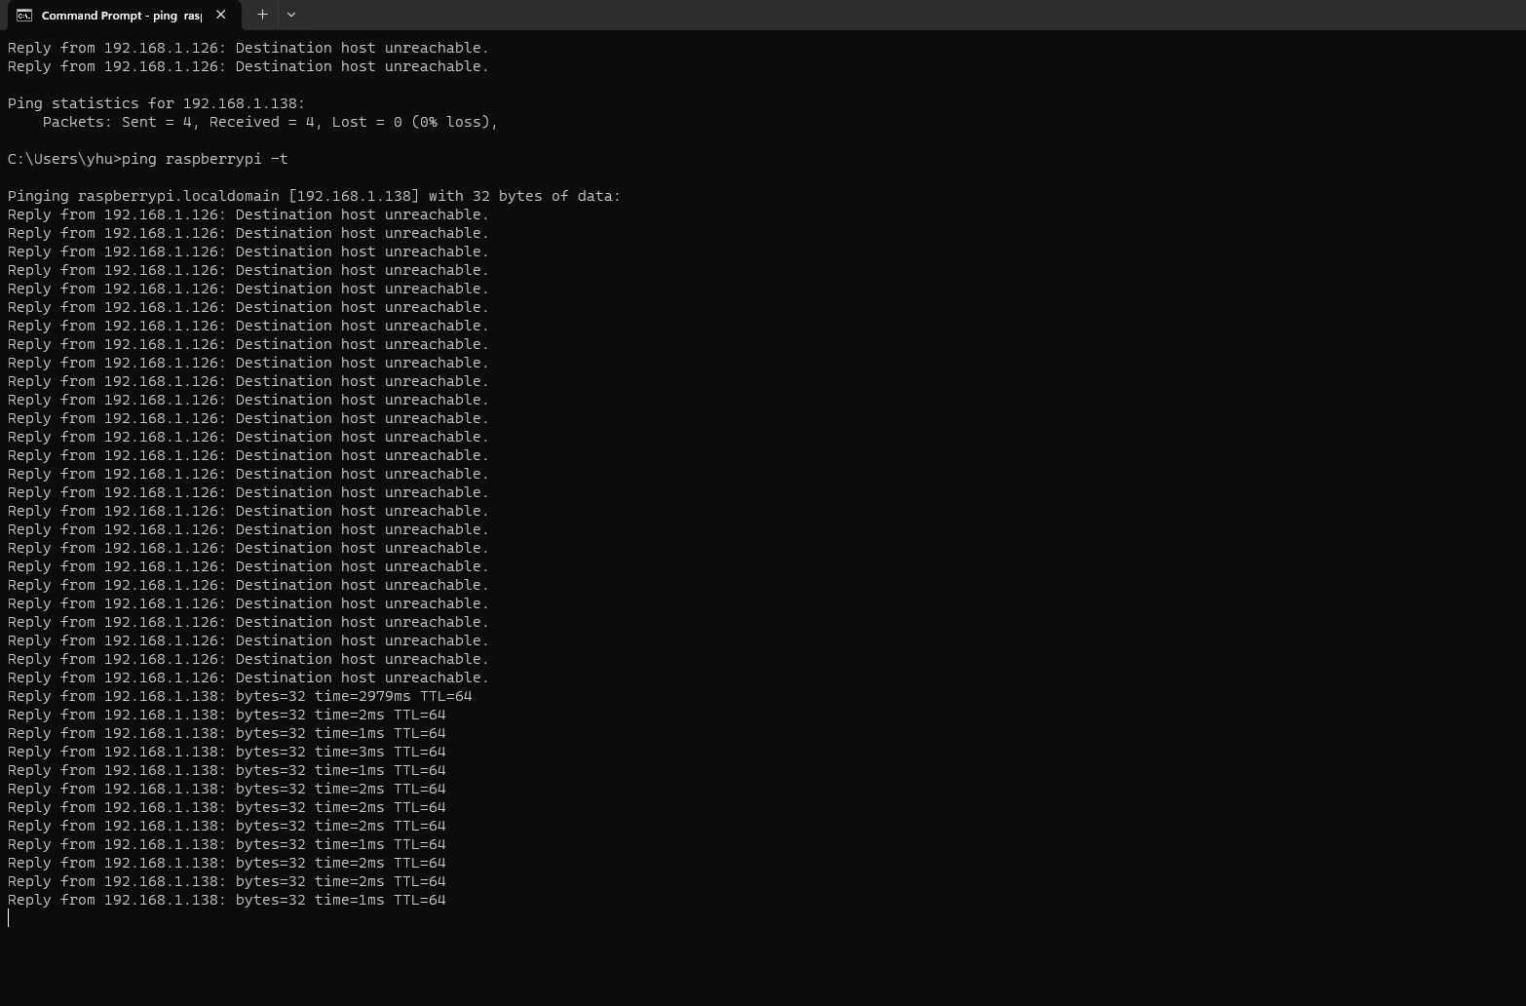Image resolution: width=1526 pixels, height=1006 pixels.
Task: Click the reply line with time=3ms
Action: (x=226, y=752)
